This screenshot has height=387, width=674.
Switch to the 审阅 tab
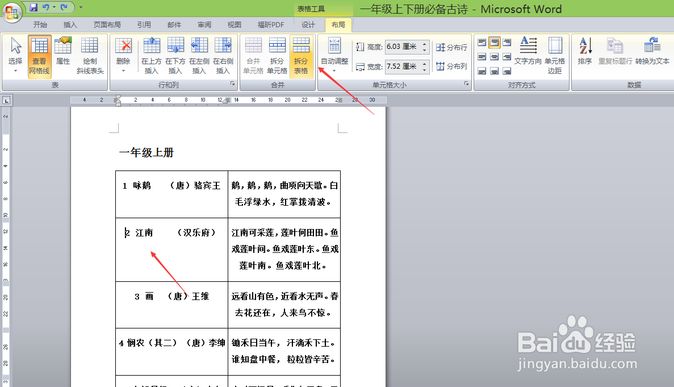[x=204, y=25]
